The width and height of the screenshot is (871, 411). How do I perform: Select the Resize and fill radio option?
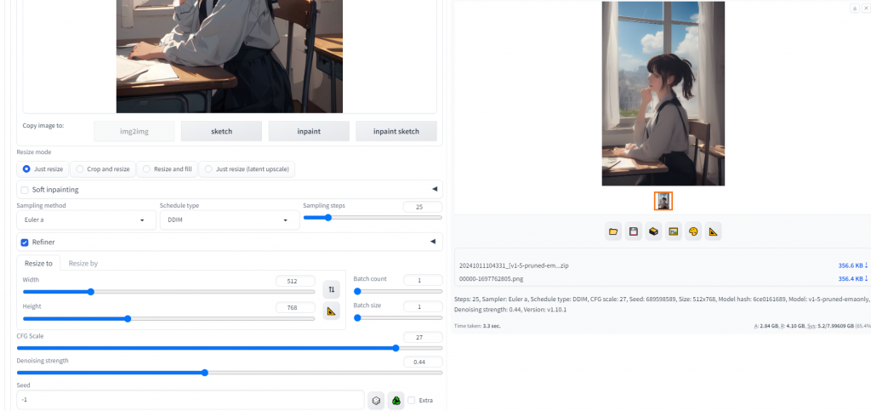tap(168, 168)
